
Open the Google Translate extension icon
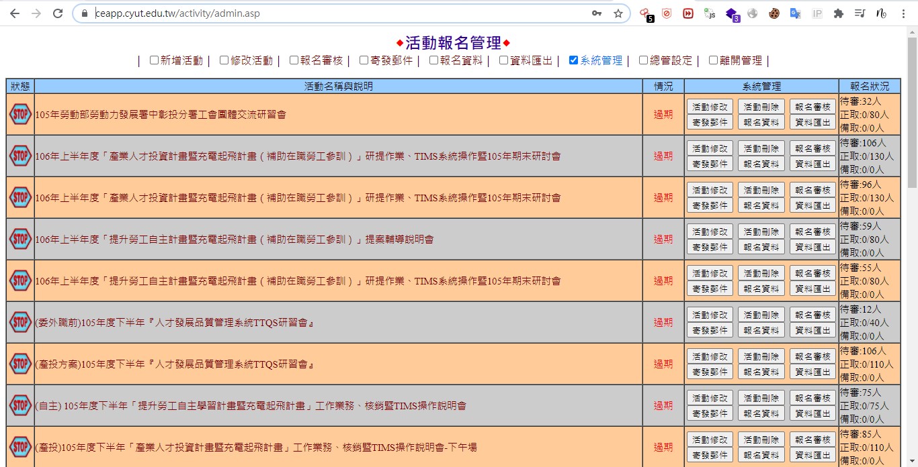pos(796,13)
